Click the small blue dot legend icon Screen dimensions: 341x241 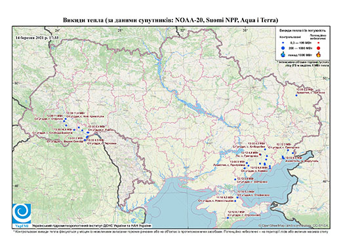point(283,43)
